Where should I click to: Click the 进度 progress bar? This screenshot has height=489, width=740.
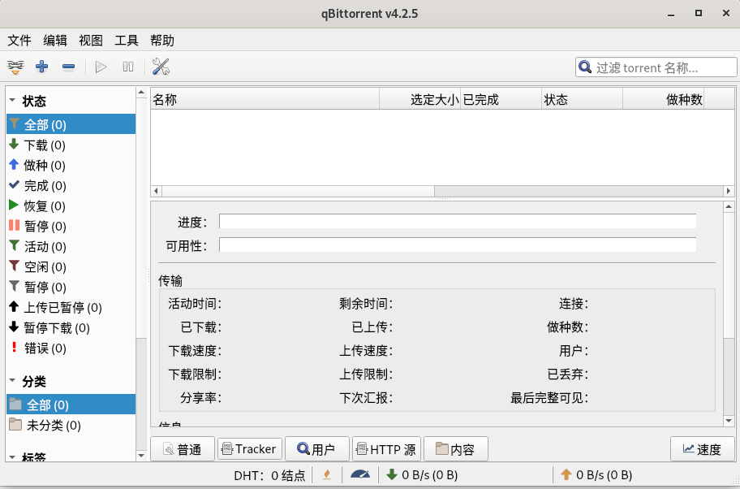coord(458,221)
